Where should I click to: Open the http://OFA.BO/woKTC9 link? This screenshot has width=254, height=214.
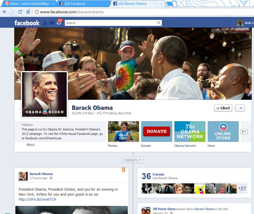pos(37,199)
